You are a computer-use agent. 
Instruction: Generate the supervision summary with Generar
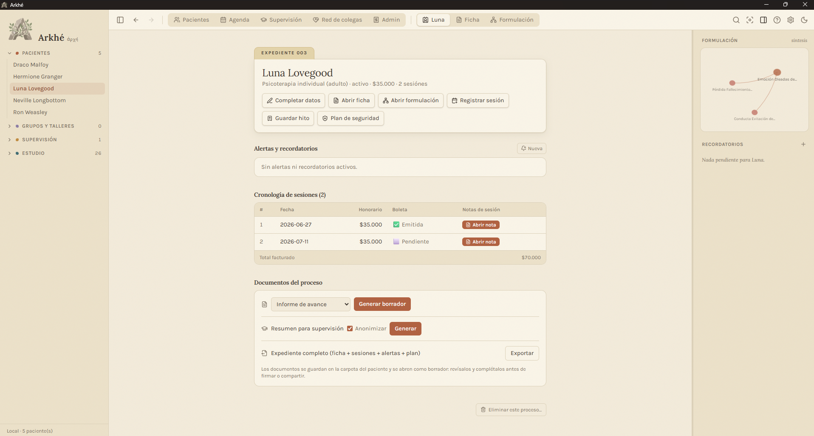tap(405, 329)
